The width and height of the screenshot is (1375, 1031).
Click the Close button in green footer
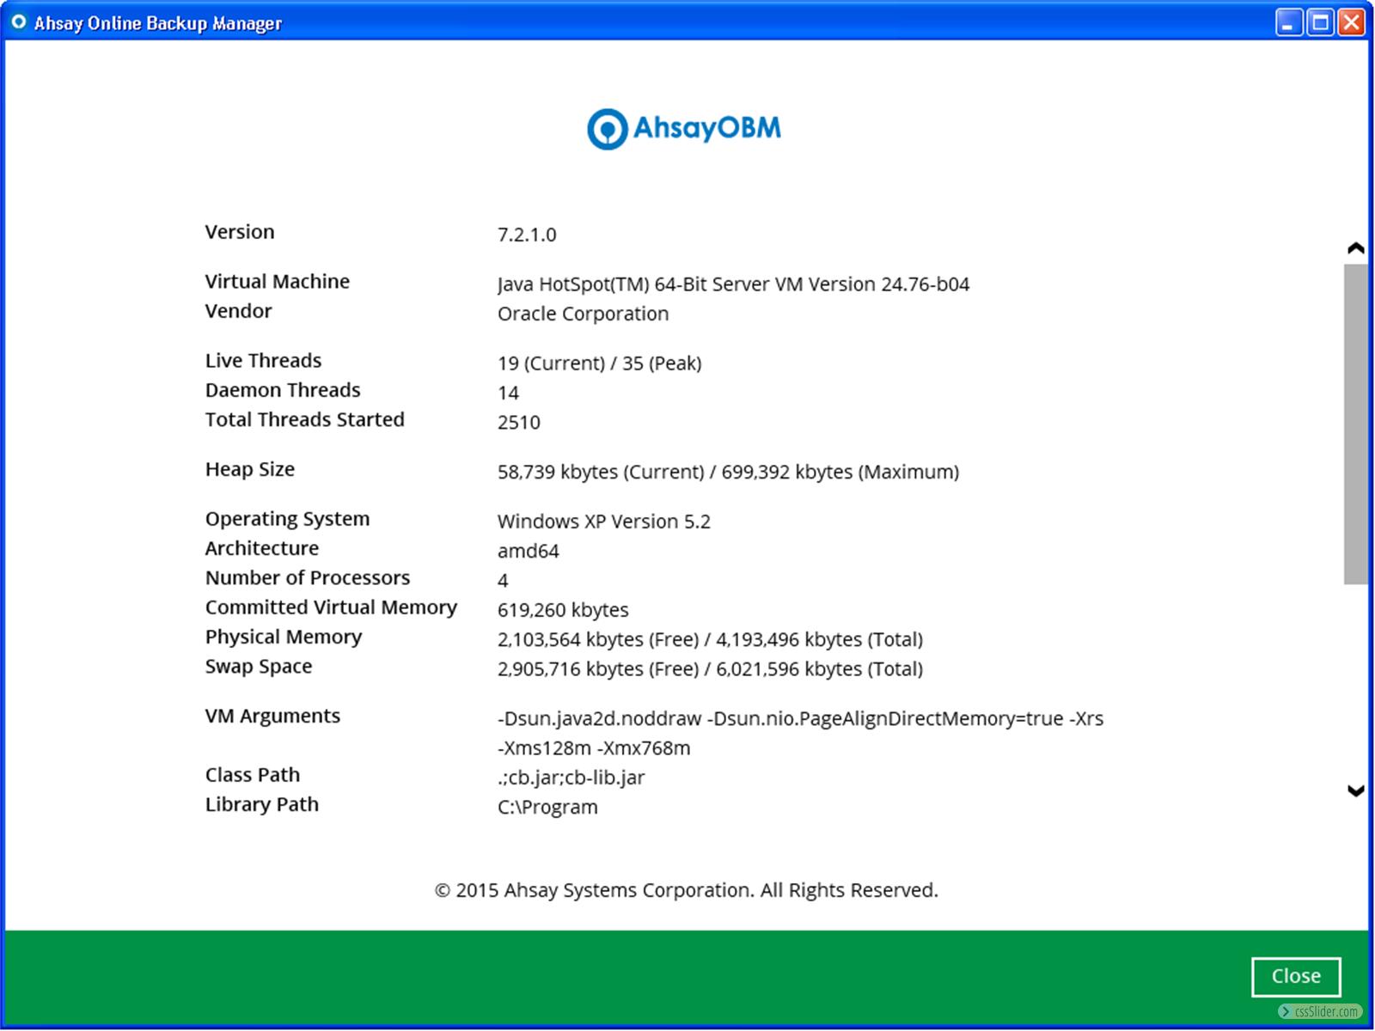(x=1296, y=976)
